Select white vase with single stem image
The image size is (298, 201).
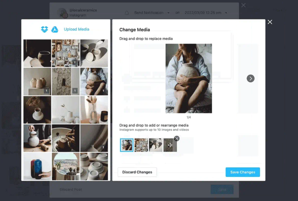[x=66, y=110]
